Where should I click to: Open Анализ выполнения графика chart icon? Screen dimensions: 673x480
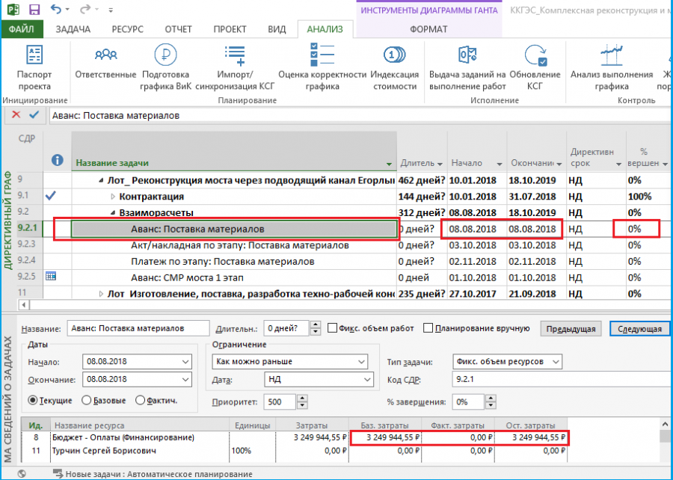(x=611, y=55)
